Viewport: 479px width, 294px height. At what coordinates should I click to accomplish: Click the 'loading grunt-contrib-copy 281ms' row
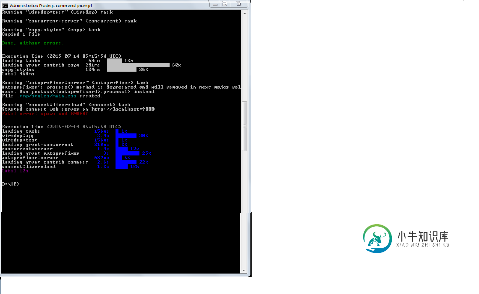point(91,65)
